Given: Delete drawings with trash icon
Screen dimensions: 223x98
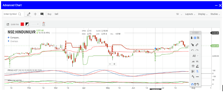Looking at the screenshot, I should [x=195, y=84].
